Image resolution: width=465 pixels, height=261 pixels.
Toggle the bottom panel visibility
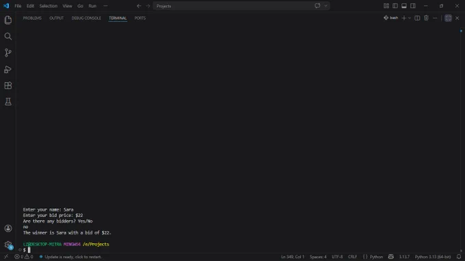tap(404, 6)
